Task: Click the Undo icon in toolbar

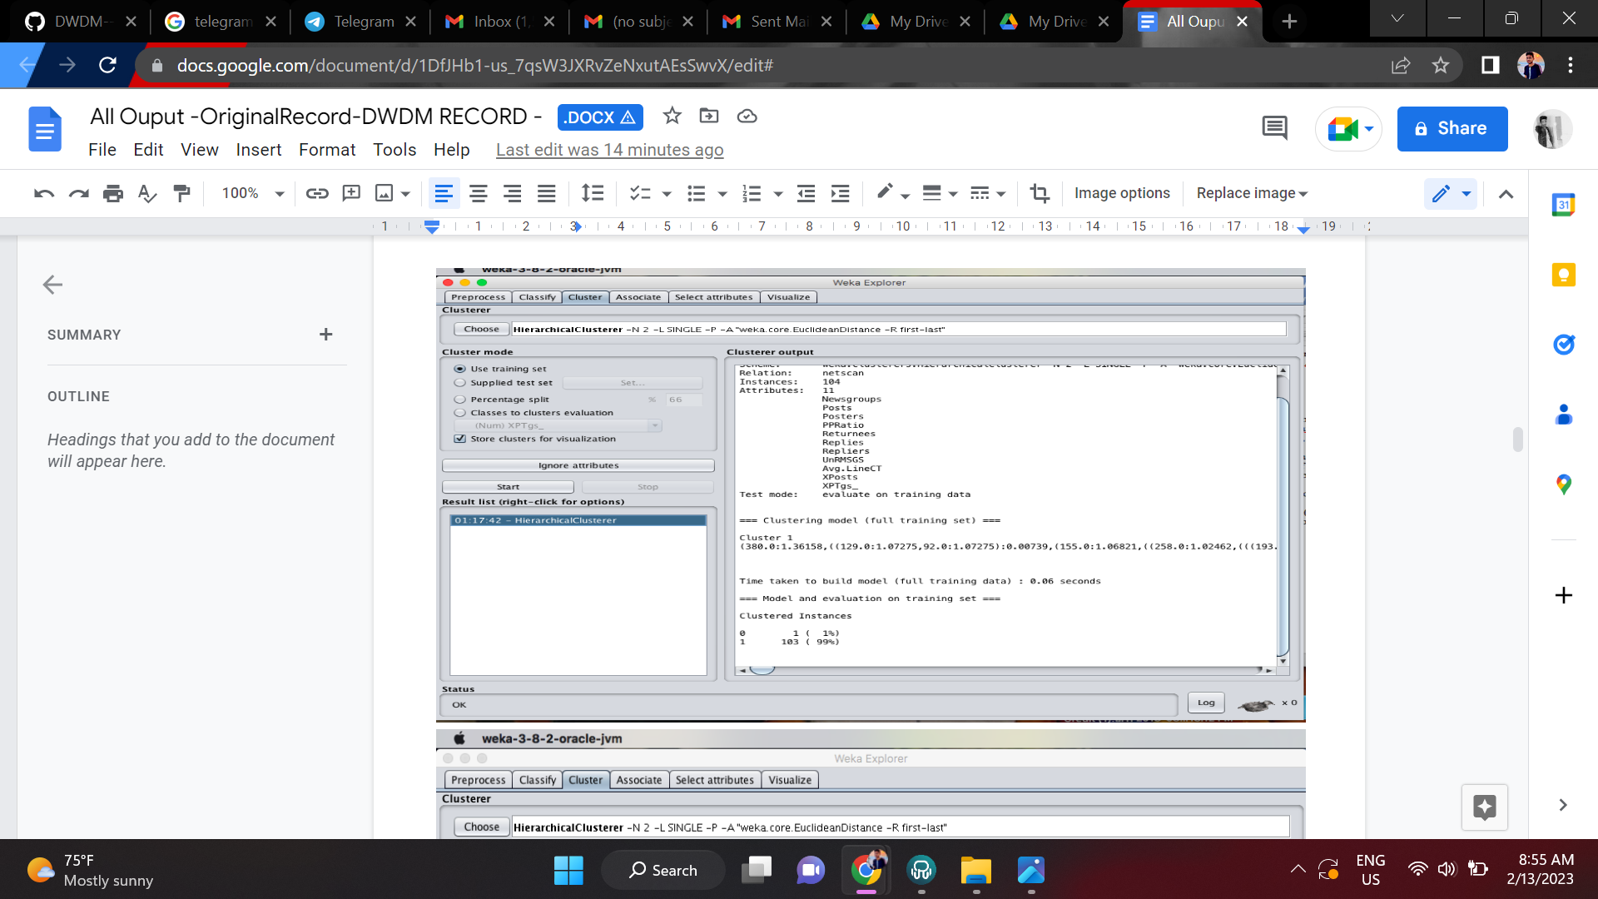Action: click(x=44, y=194)
